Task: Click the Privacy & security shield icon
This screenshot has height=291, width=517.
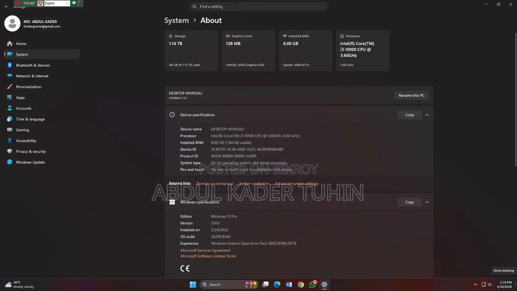Action: coord(10,151)
